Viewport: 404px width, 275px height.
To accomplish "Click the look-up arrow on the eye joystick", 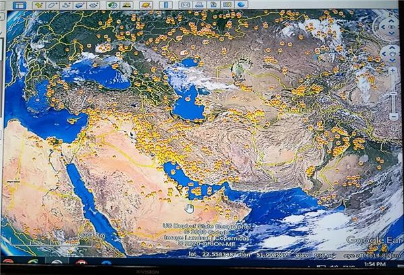I will (x=391, y=21).
